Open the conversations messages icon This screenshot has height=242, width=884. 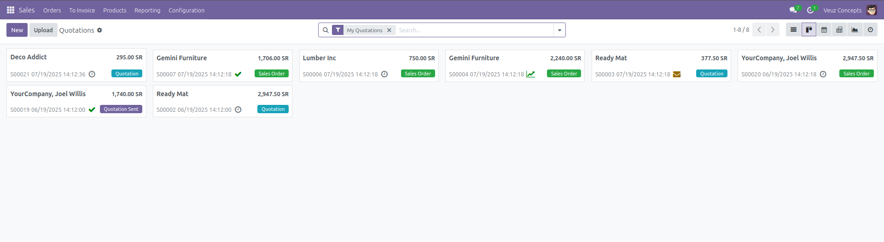[793, 10]
